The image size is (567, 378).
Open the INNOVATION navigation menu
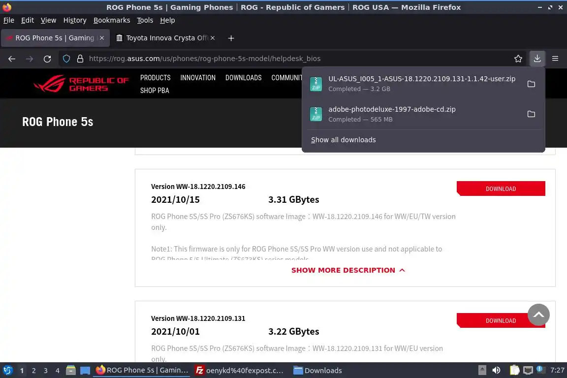tap(198, 78)
